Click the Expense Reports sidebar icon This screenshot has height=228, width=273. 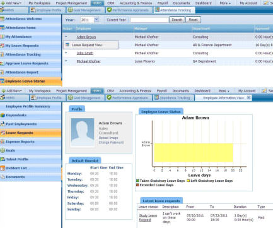[3, 141]
